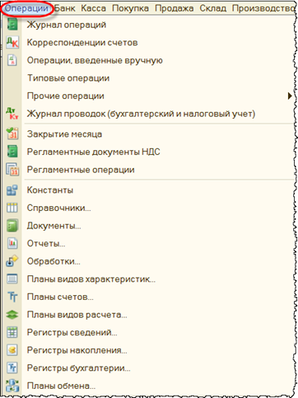The height and width of the screenshot is (398, 298).
Task: Expand the Прочие операции submenu arrow
Action: (290, 96)
